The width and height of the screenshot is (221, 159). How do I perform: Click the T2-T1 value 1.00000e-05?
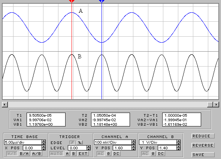176,116
